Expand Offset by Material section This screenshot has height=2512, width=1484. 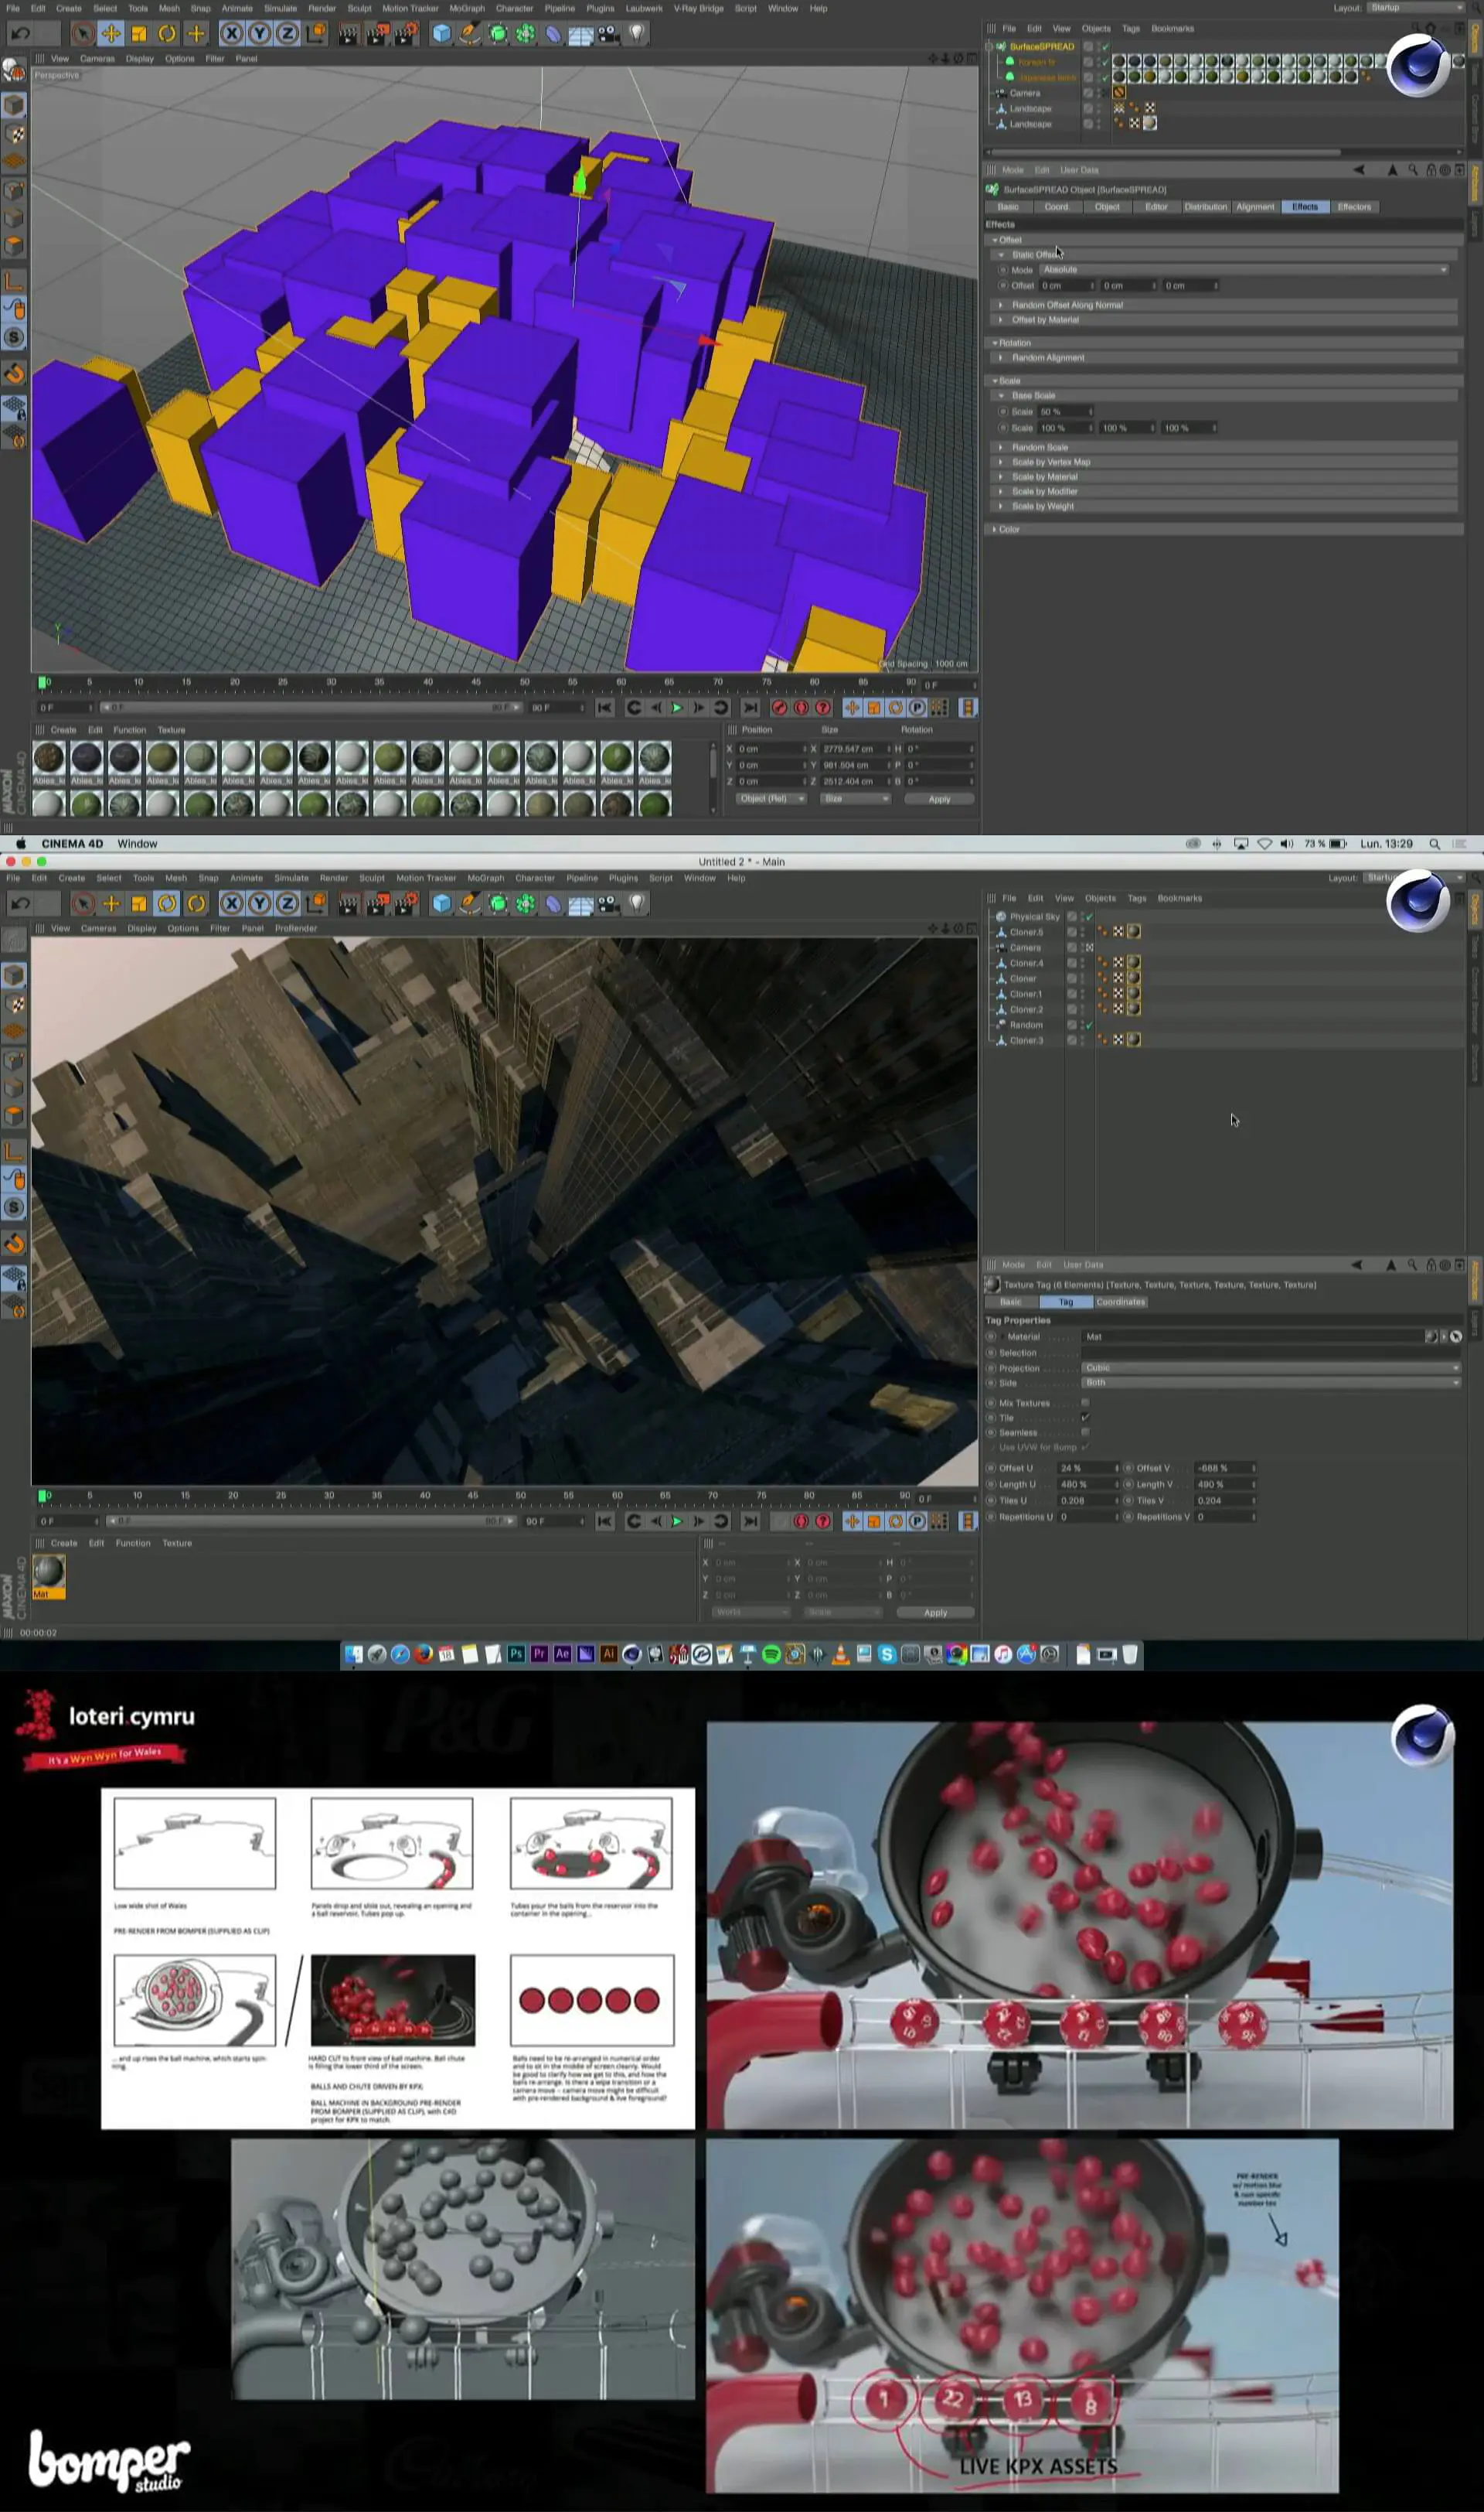[1226, 320]
